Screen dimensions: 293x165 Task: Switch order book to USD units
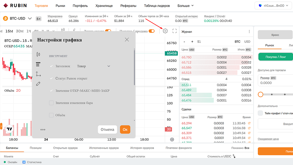click(247, 42)
